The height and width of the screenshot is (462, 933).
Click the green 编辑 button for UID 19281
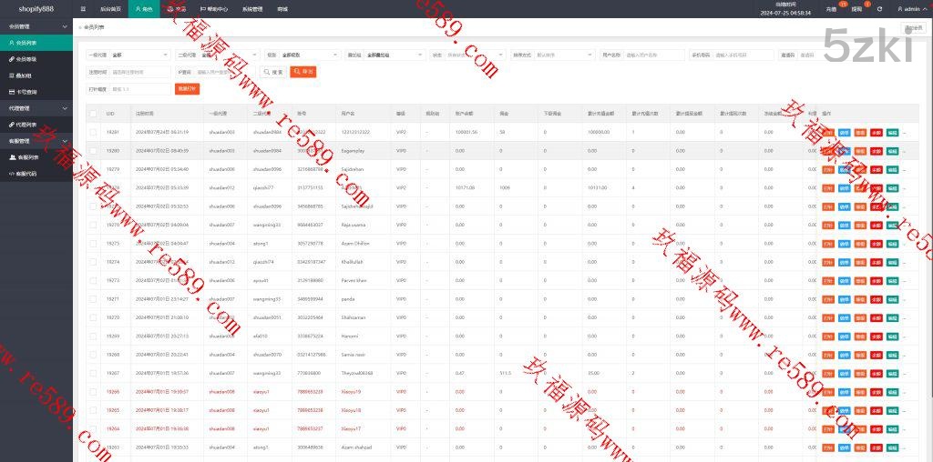point(892,132)
